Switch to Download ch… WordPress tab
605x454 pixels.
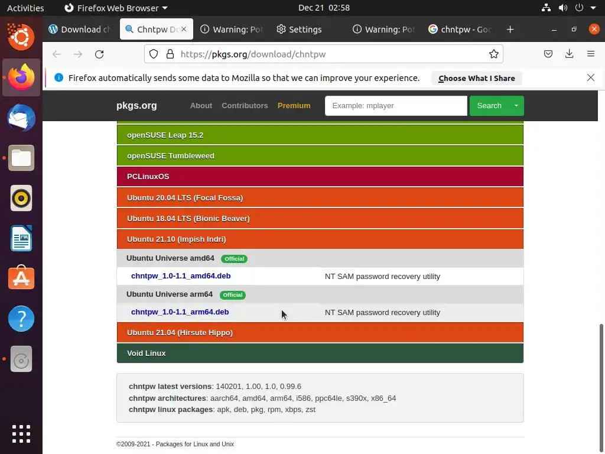pyautogui.click(x=80, y=30)
